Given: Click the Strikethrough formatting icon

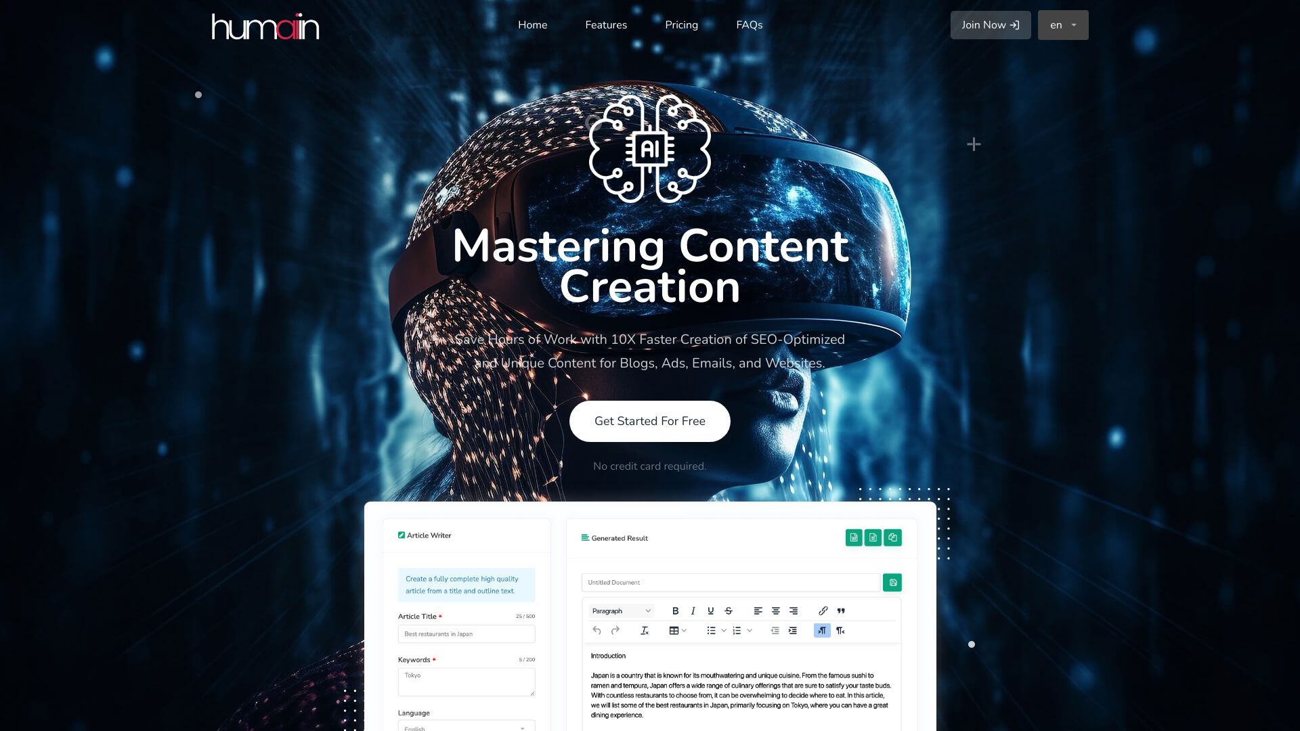Looking at the screenshot, I should pos(729,611).
